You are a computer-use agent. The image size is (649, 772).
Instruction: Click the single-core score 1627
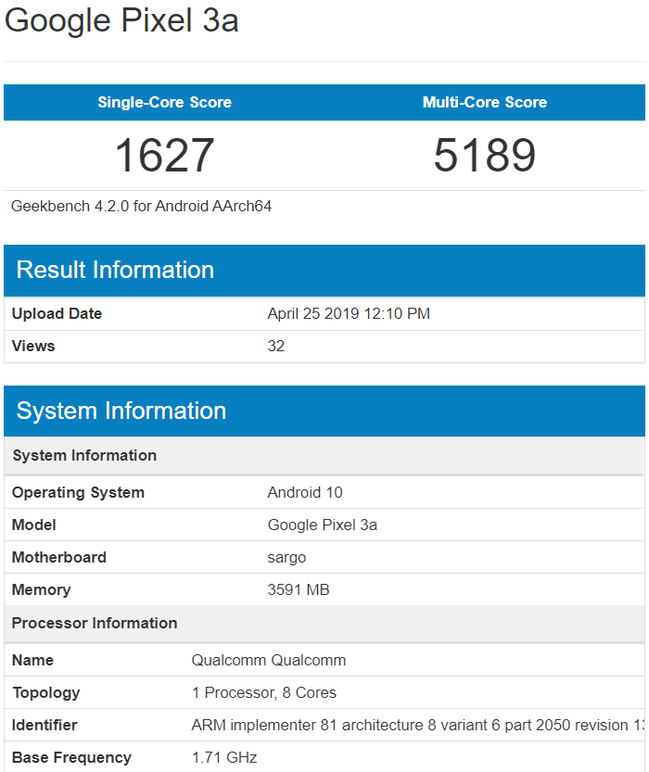(x=164, y=155)
